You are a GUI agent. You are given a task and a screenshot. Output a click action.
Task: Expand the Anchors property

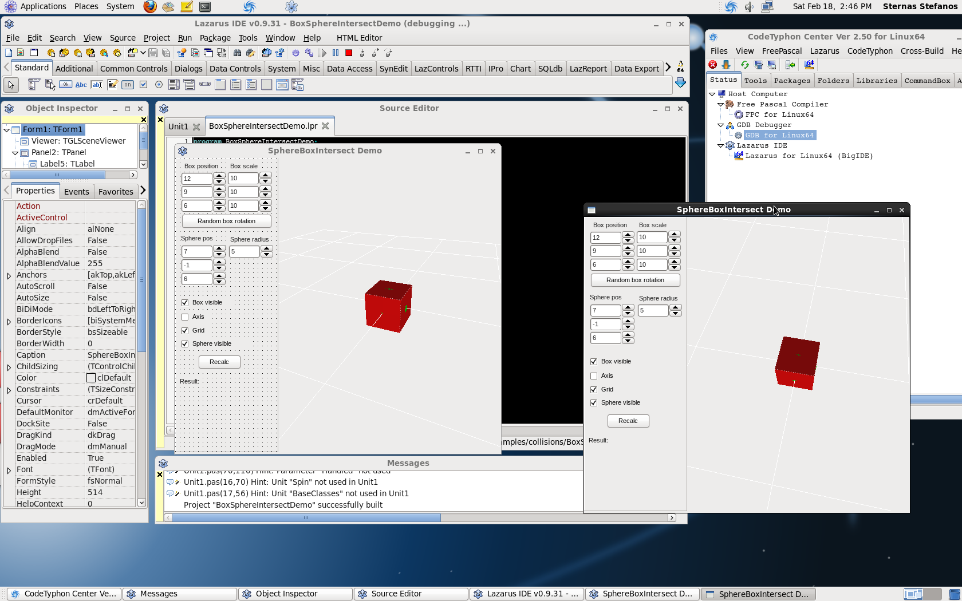[x=9, y=276]
